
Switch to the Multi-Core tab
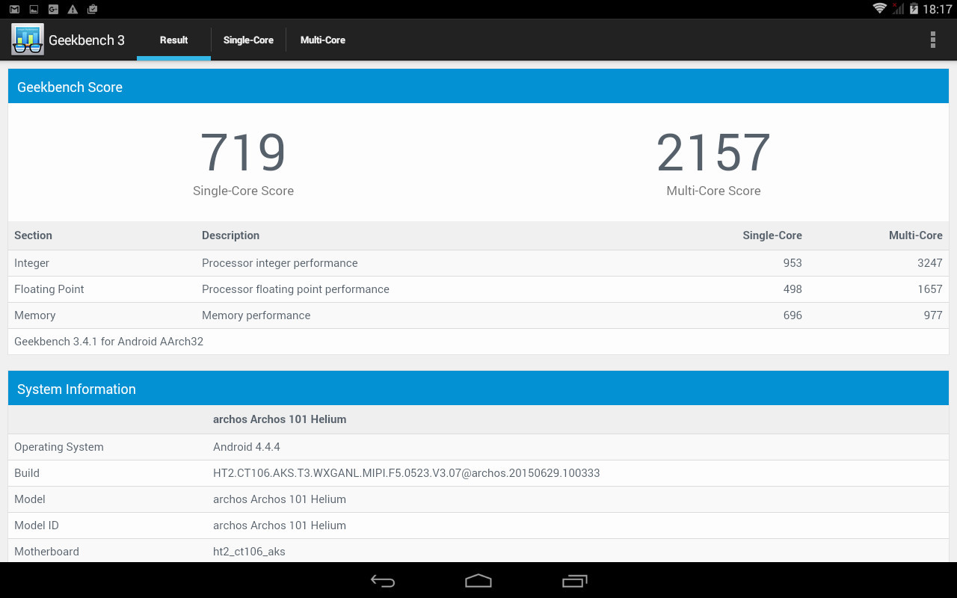323,40
